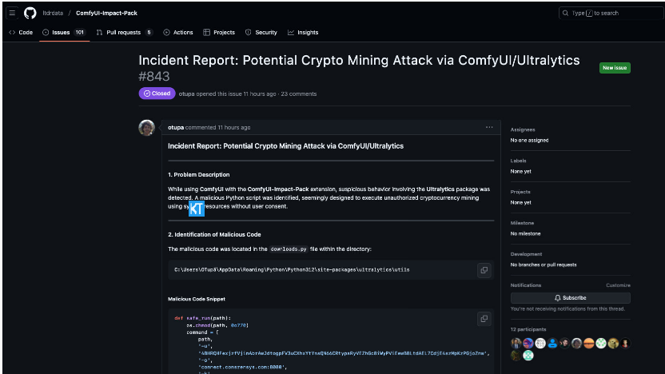Screen dimensions: 665x374
Task: Open the ltdrdata owner link
Action: tap(53, 13)
